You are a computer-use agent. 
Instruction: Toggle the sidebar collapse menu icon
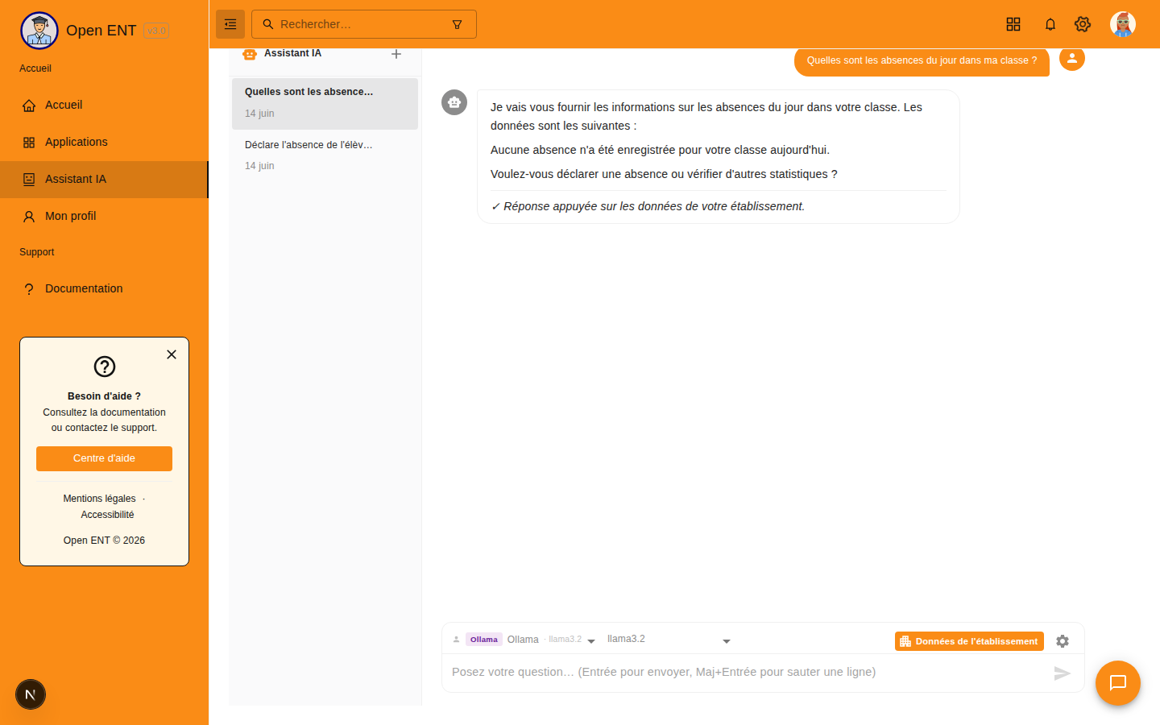[x=230, y=24]
